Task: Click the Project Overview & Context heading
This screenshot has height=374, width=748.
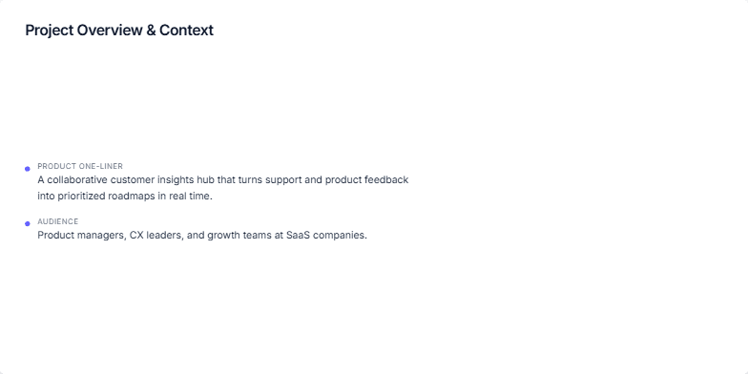Action: coord(119,31)
